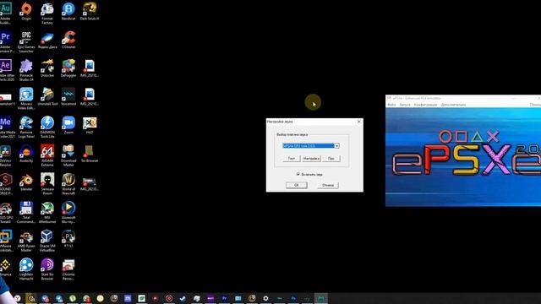
Task: Select the Defraggler desktop icon
Action: tap(68, 68)
